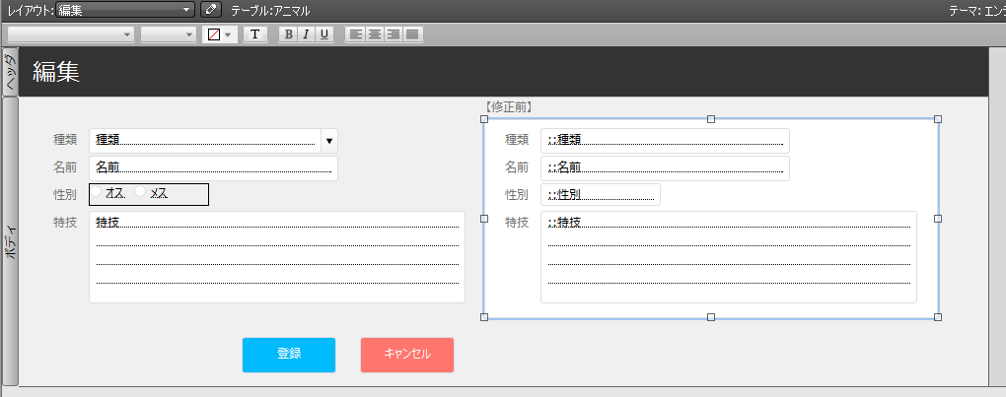Click the top-right selection handle
The image size is (1006, 397).
click(938, 119)
